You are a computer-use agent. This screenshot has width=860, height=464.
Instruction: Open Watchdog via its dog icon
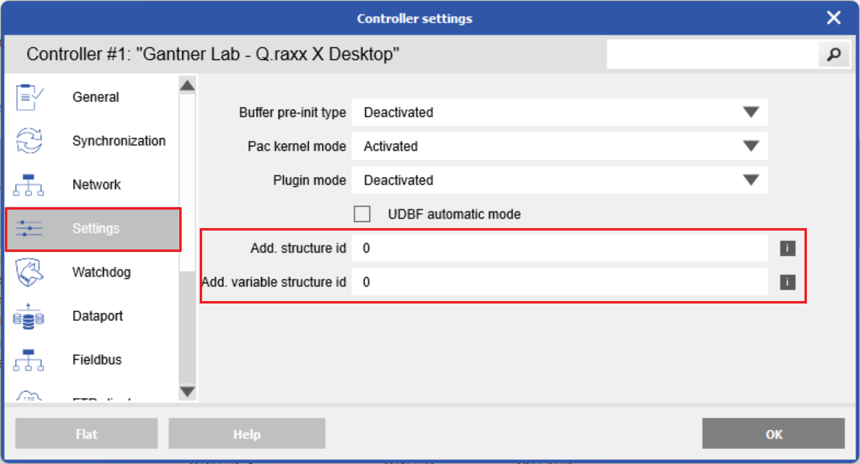pyautogui.click(x=29, y=272)
